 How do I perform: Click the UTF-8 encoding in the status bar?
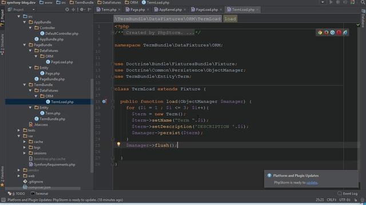tap(345, 200)
